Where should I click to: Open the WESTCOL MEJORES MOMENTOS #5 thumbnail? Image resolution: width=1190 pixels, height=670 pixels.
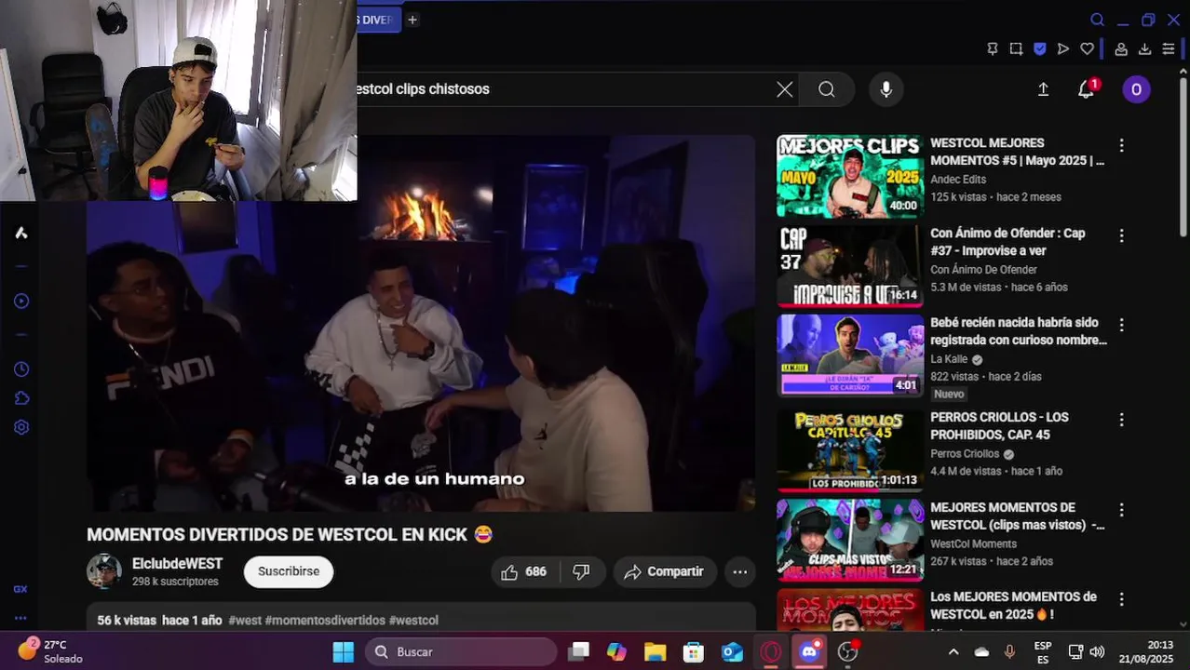coord(850,176)
